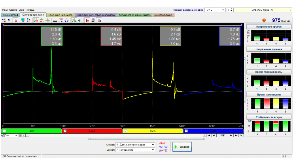Open the Окна menu
This screenshot has height=159, width=295.
[21, 10]
